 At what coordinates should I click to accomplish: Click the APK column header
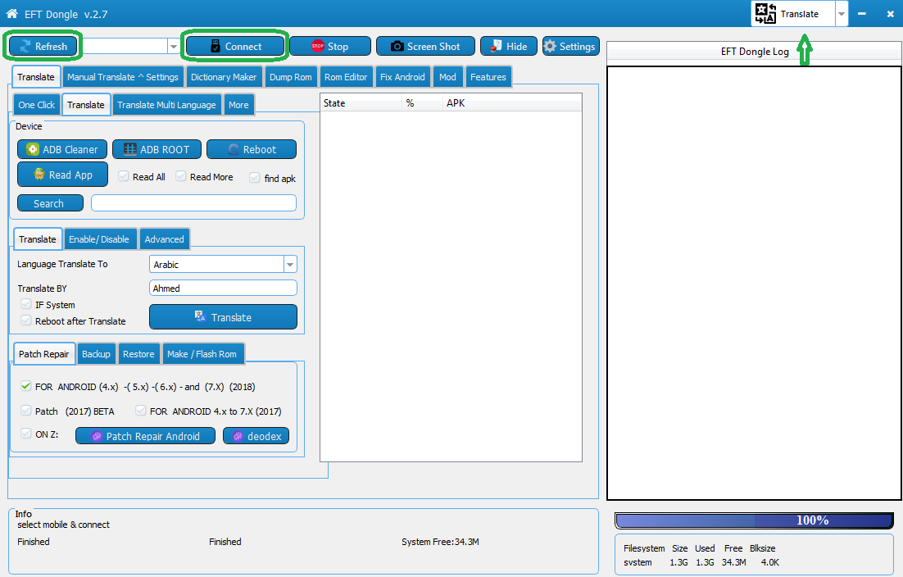(512, 103)
